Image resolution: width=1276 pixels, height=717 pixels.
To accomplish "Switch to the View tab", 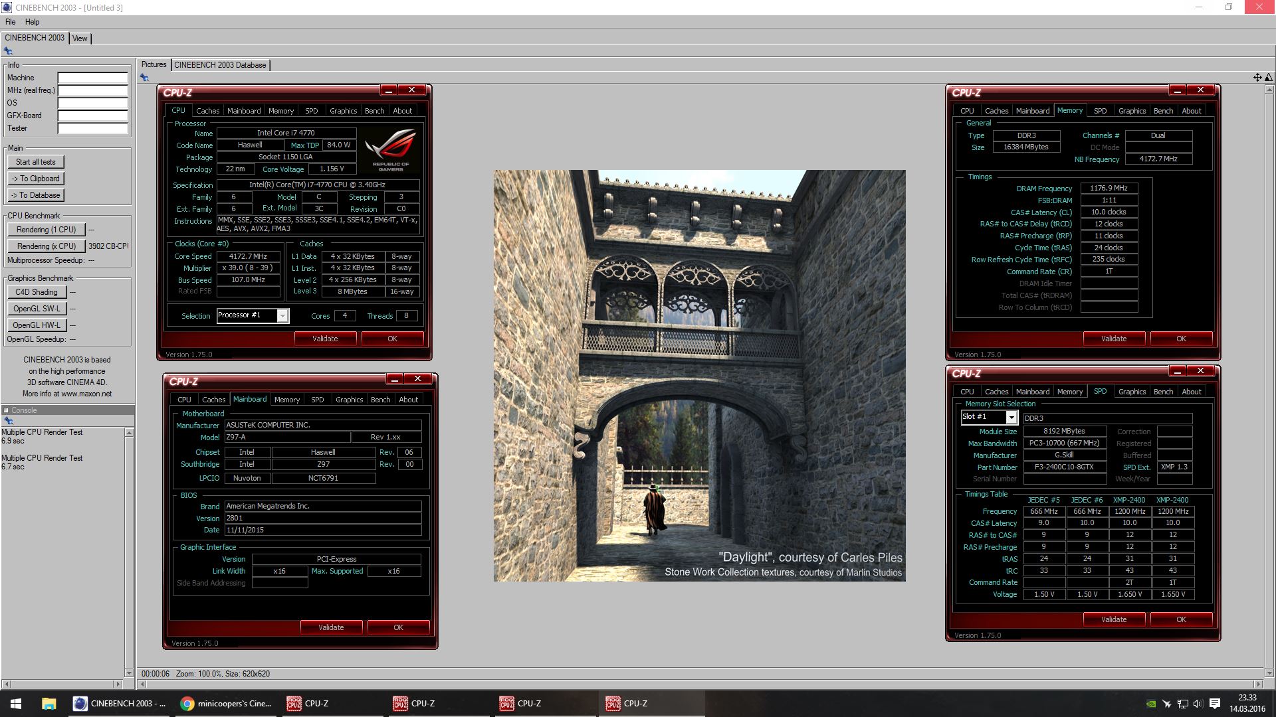I will pos(80,39).
